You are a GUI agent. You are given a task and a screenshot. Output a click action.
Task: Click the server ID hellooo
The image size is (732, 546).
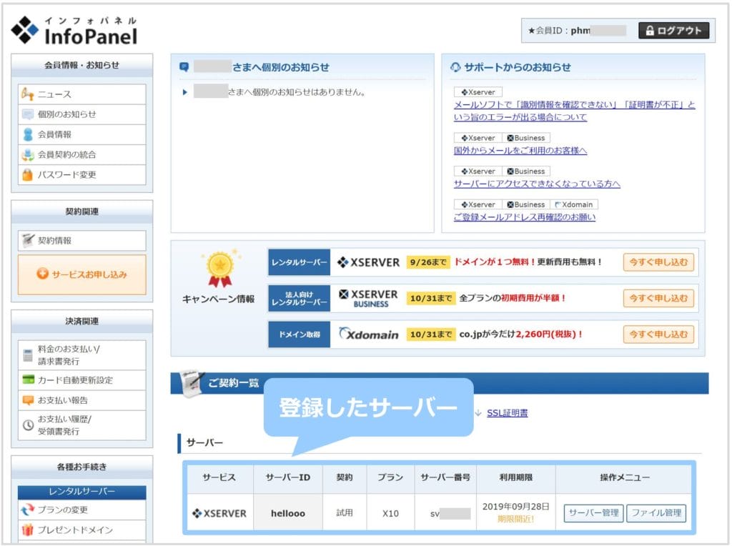pos(288,513)
